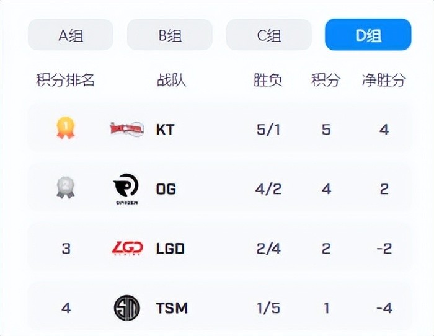Switch to the B组 tab

click(x=170, y=35)
